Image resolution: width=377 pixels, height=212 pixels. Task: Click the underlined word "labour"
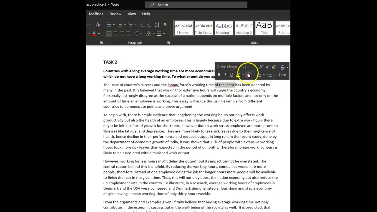pos(173,85)
